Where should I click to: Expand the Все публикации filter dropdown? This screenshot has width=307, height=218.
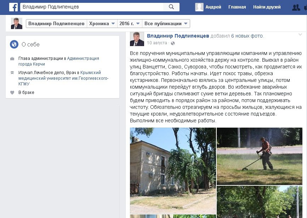(x=166, y=23)
